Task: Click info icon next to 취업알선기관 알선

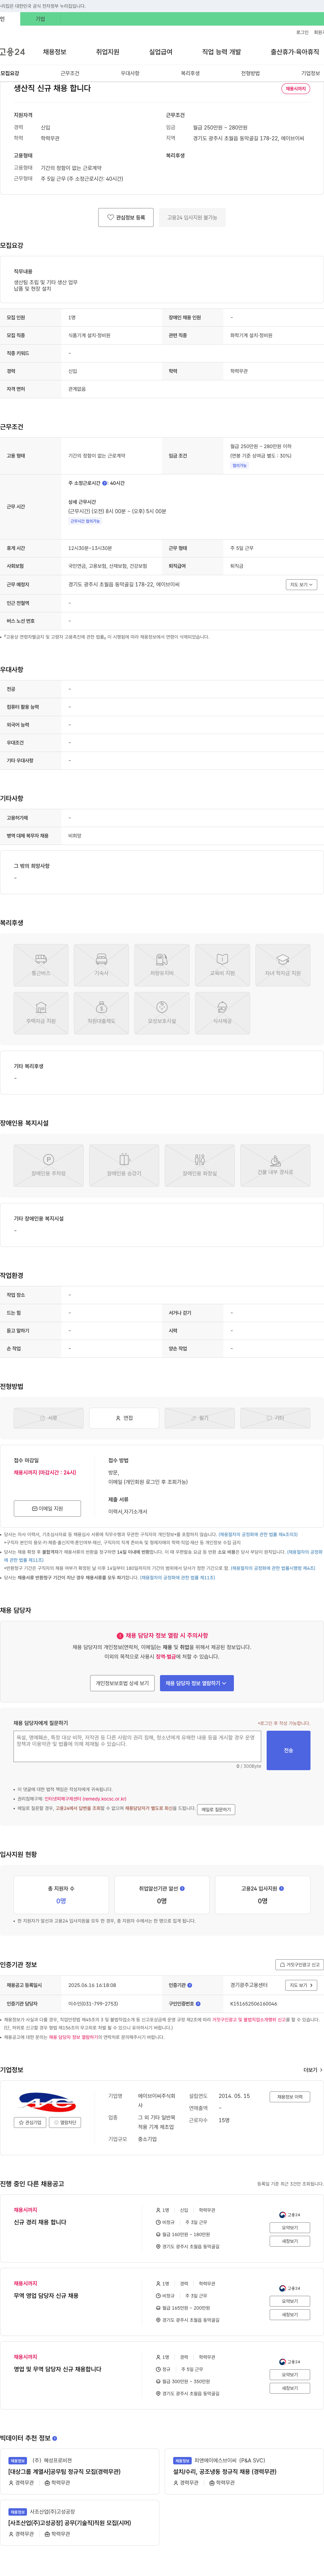Action: [x=182, y=1888]
